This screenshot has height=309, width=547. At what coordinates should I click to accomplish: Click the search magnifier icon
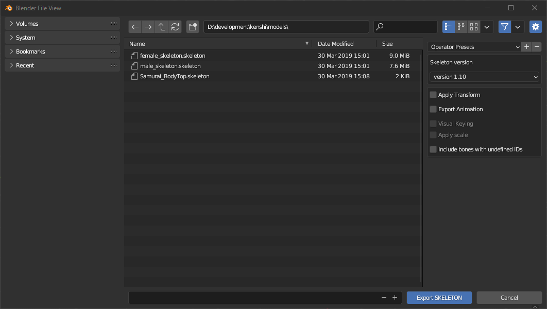(380, 26)
